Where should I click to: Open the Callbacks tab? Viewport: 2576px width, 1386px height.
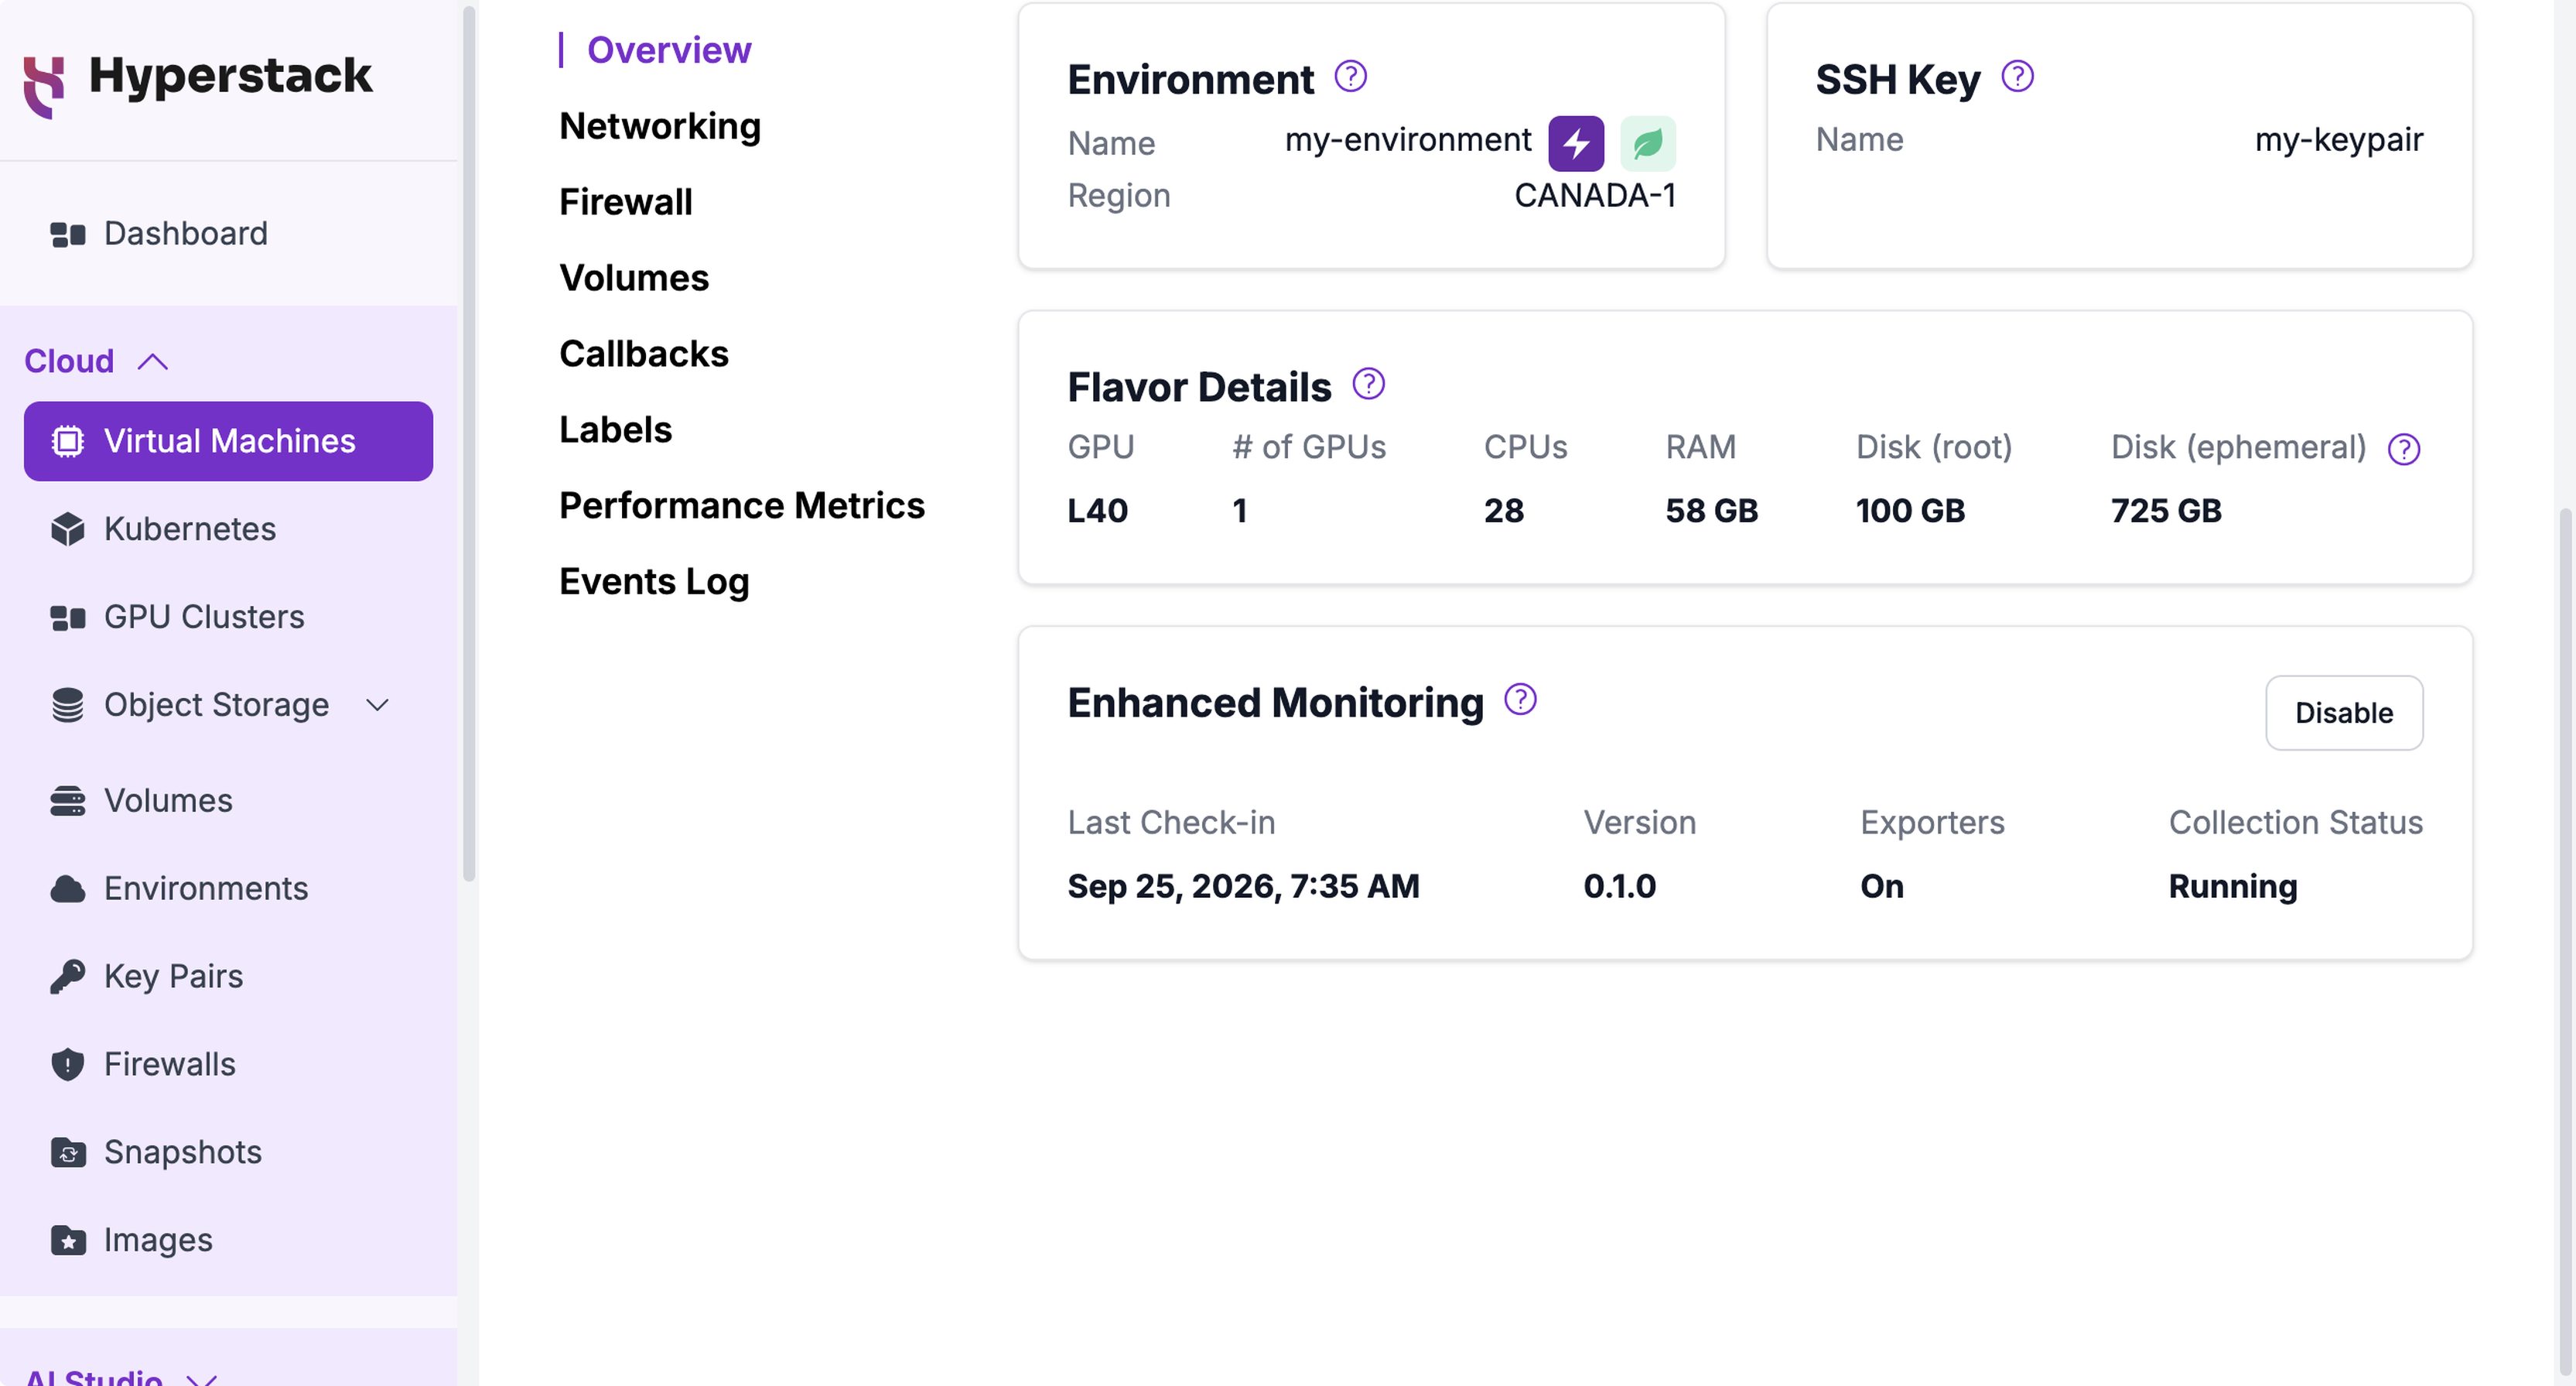coord(644,354)
